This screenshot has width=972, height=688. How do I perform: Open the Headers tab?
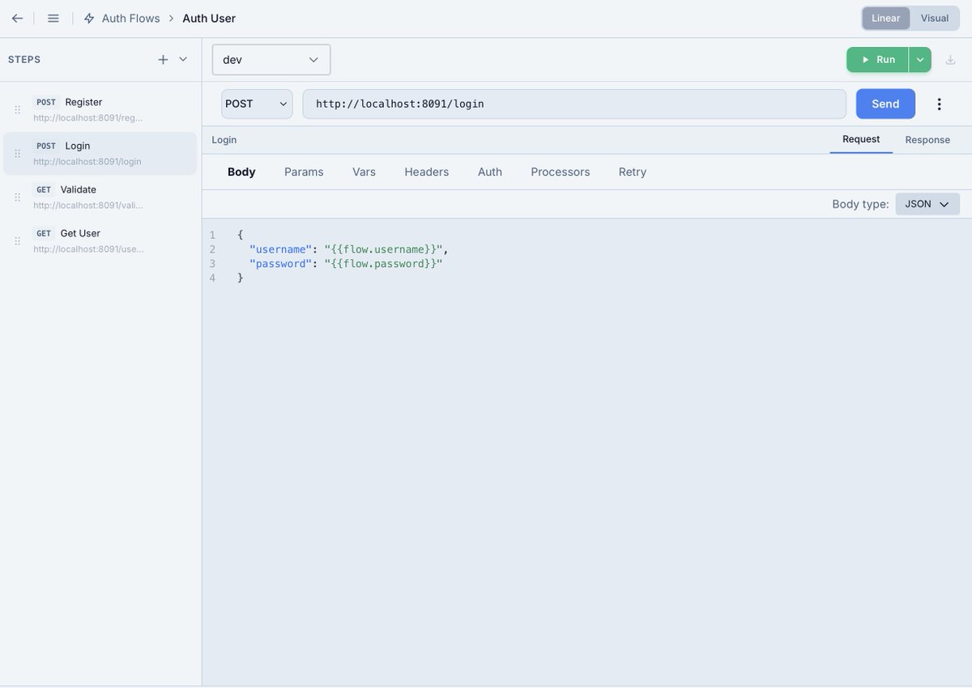(427, 172)
